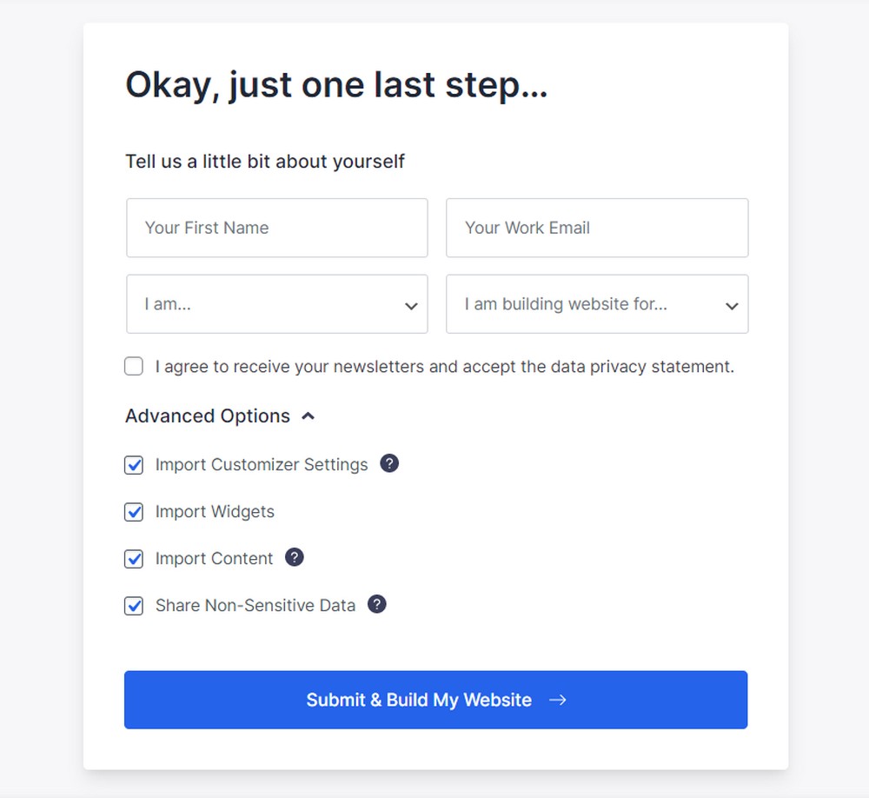Click Submit & Build My Website button

click(x=435, y=700)
